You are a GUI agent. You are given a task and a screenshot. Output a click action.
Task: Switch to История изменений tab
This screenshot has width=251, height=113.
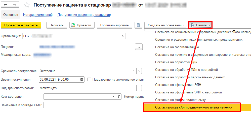point(38,15)
